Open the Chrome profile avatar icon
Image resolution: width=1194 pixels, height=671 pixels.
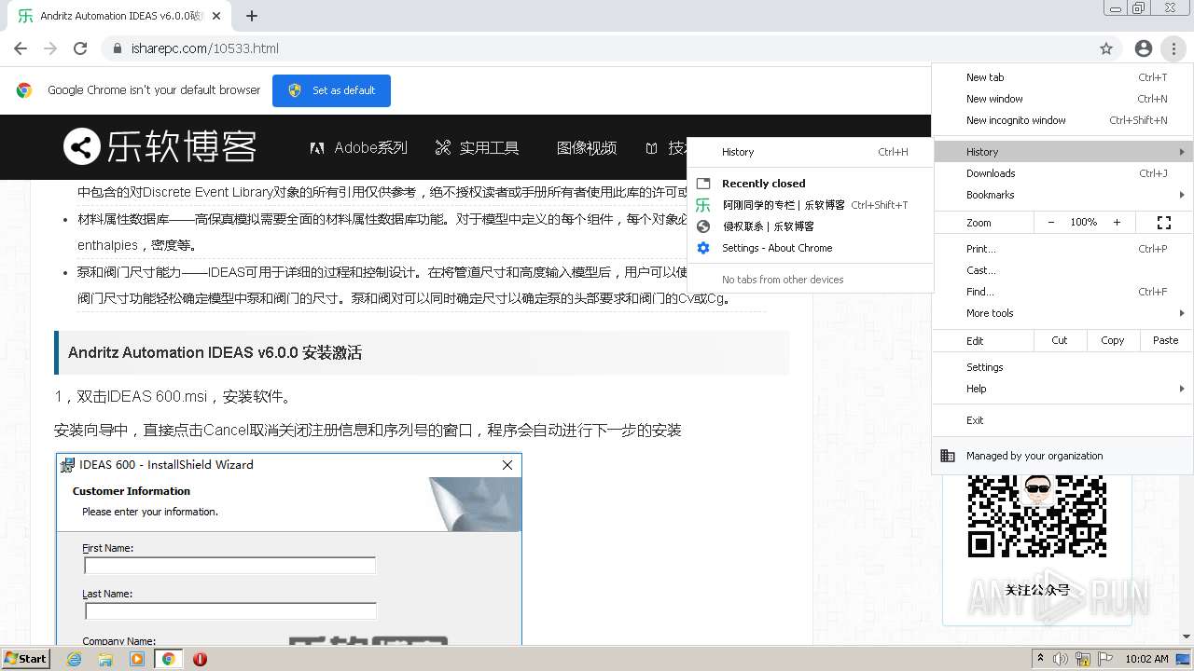click(x=1144, y=48)
